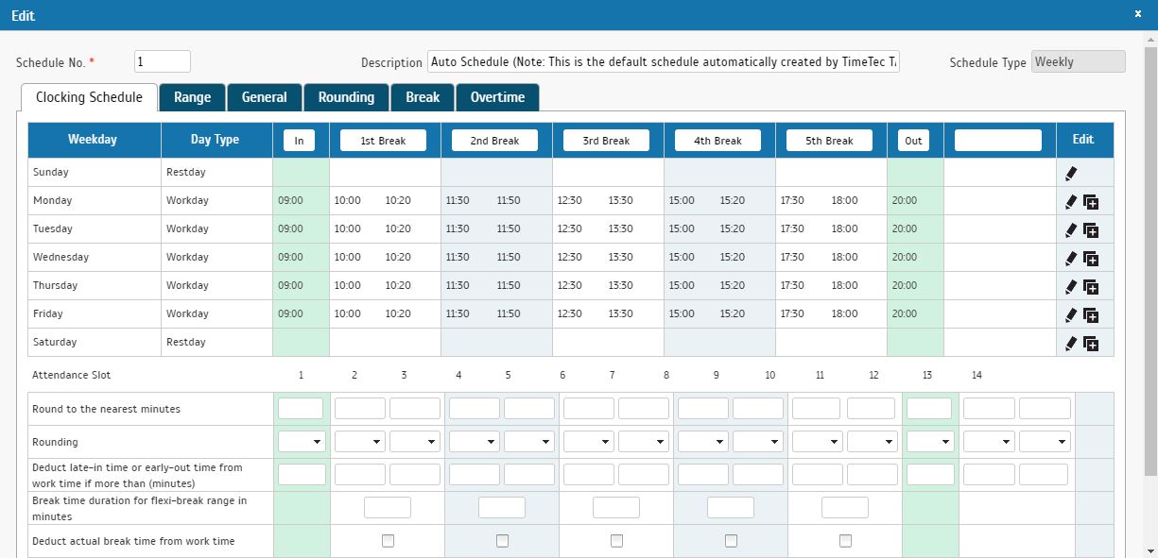Duplicate Tuesday's schedule via copy icon
The height and width of the screenshot is (558, 1158).
pyautogui.click(x=1090, y=228)
